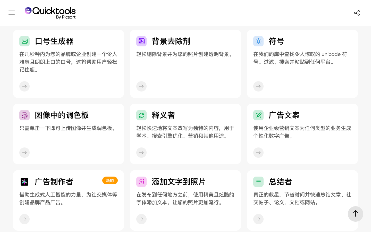This screenshot has width=371, height=232.
Task: Click the share icon in the header
Action: click(357, 13)
